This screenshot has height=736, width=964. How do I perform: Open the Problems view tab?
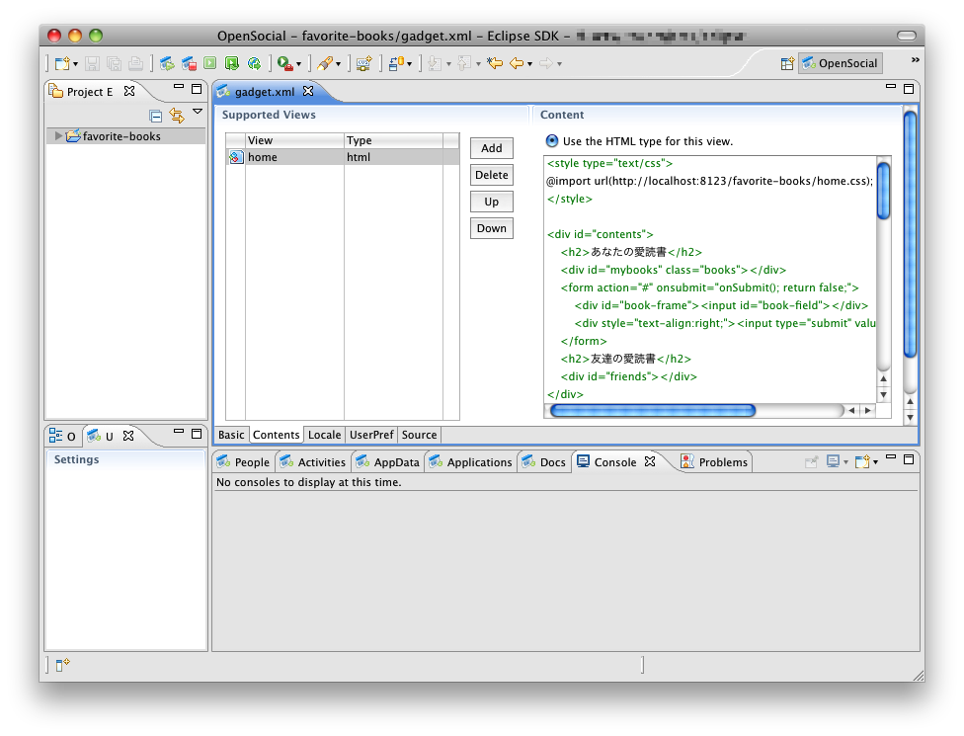pos(714,461)
